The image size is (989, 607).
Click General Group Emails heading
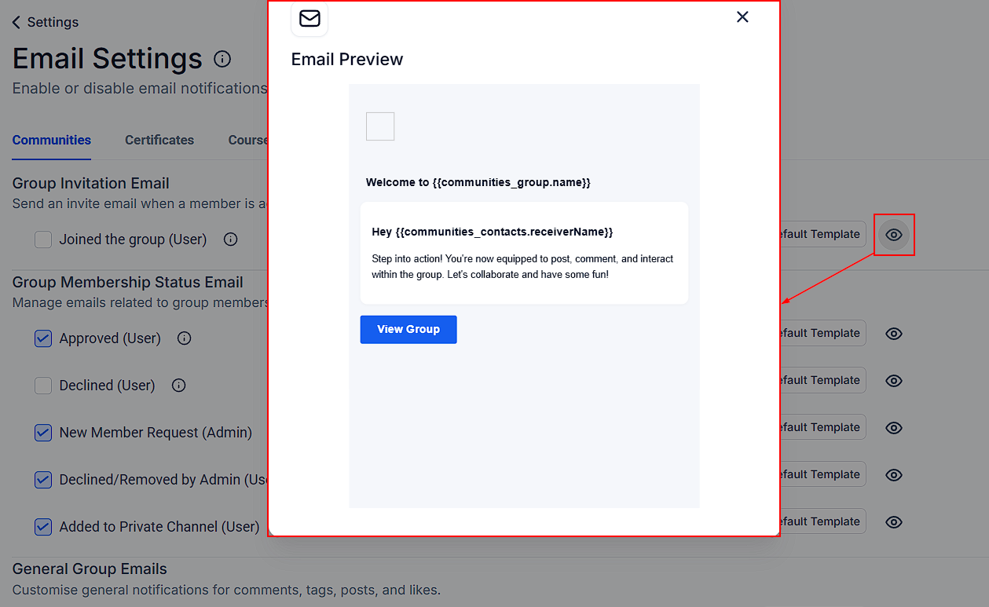click(x=90, y=569)
